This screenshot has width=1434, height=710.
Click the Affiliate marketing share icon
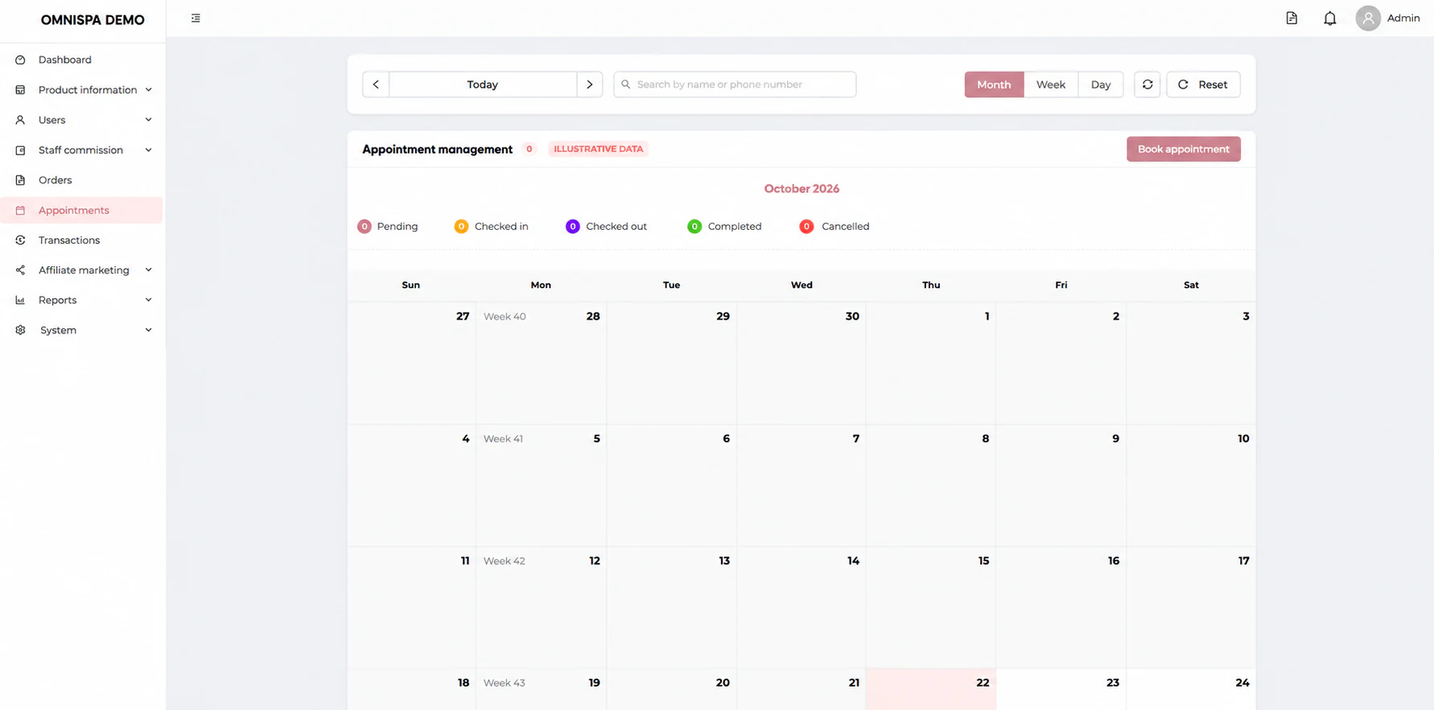click(x=20, y=270)
